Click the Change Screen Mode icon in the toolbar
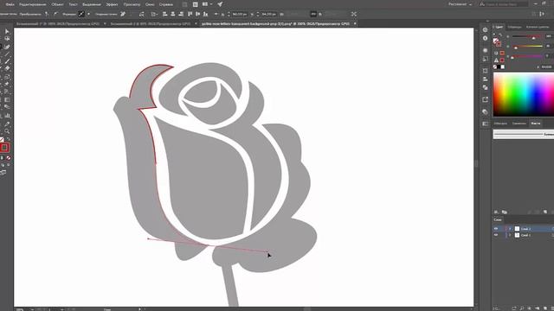Screen dimensions: 554x311 click(3, 173)
